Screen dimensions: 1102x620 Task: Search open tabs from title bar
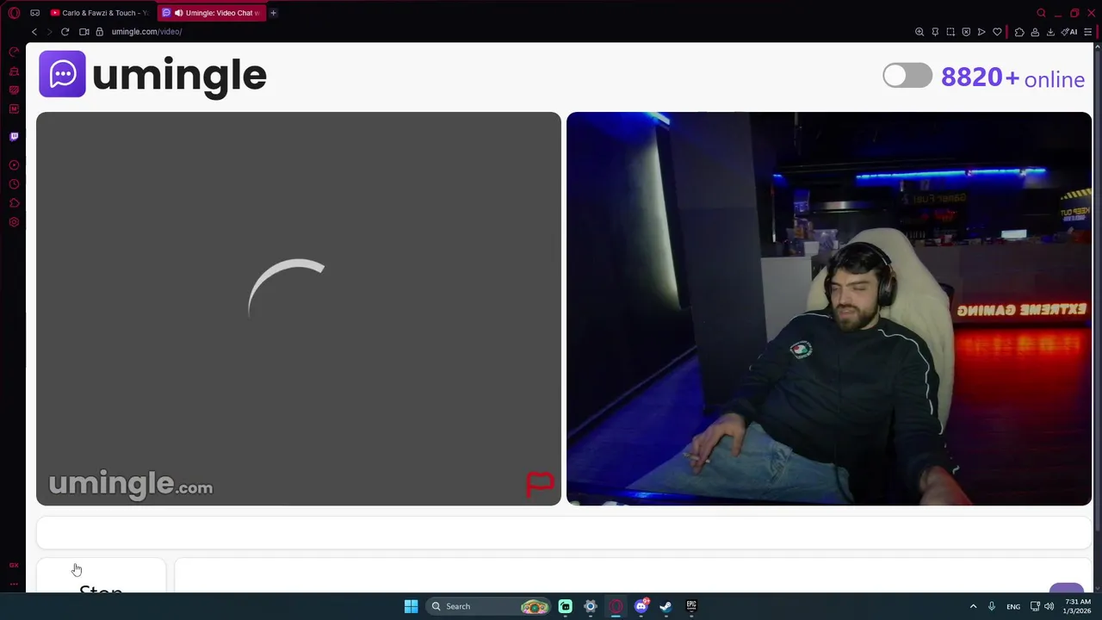1041,13
